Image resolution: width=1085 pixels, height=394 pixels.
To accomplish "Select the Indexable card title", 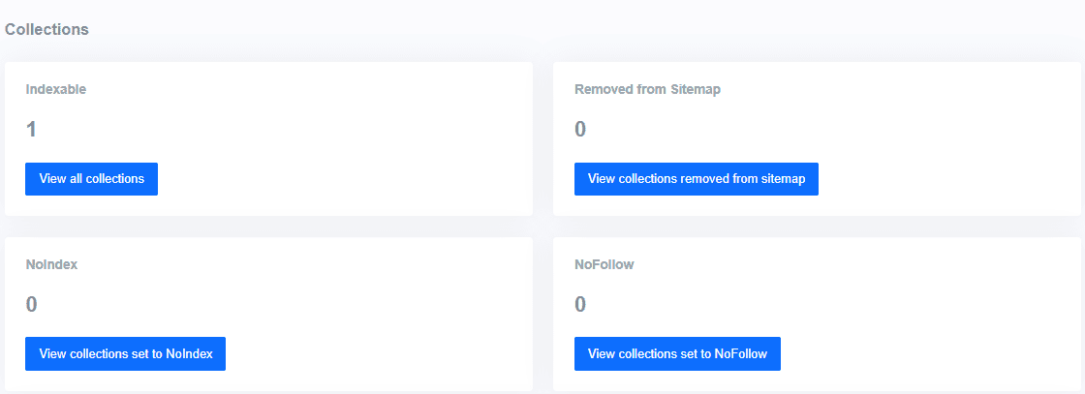I will pyautogui.click(x=55, y=89).
